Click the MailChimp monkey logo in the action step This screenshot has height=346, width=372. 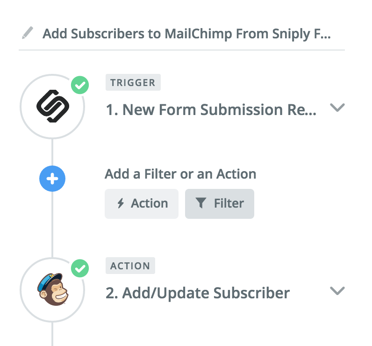click(53, 289)
